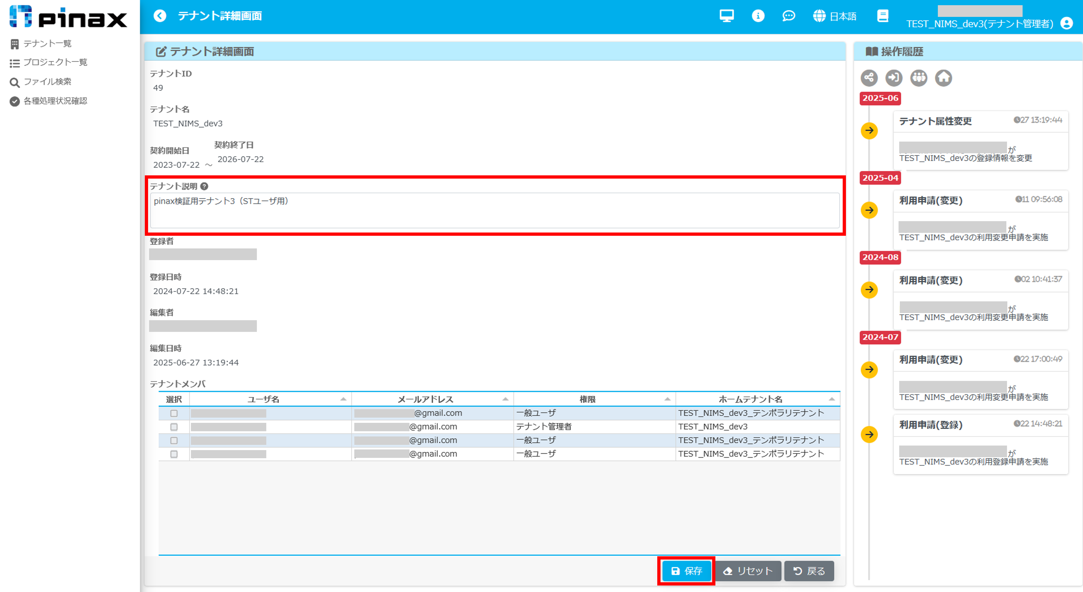Click the monitor icon in top bar
Image resolution: width=1083 pixels, height=592 pixels.
click(x=726, y=16)
